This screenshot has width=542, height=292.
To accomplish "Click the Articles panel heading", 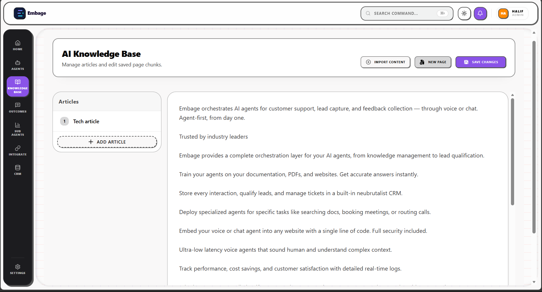I will [x=69, y=102].
